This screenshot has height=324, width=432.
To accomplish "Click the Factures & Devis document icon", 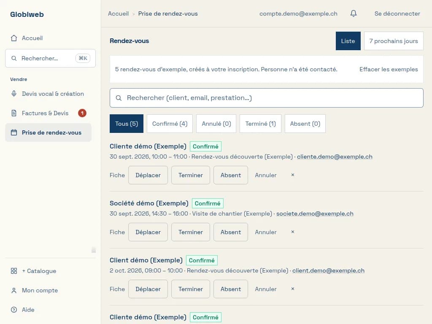I will (x=14, y=113).
